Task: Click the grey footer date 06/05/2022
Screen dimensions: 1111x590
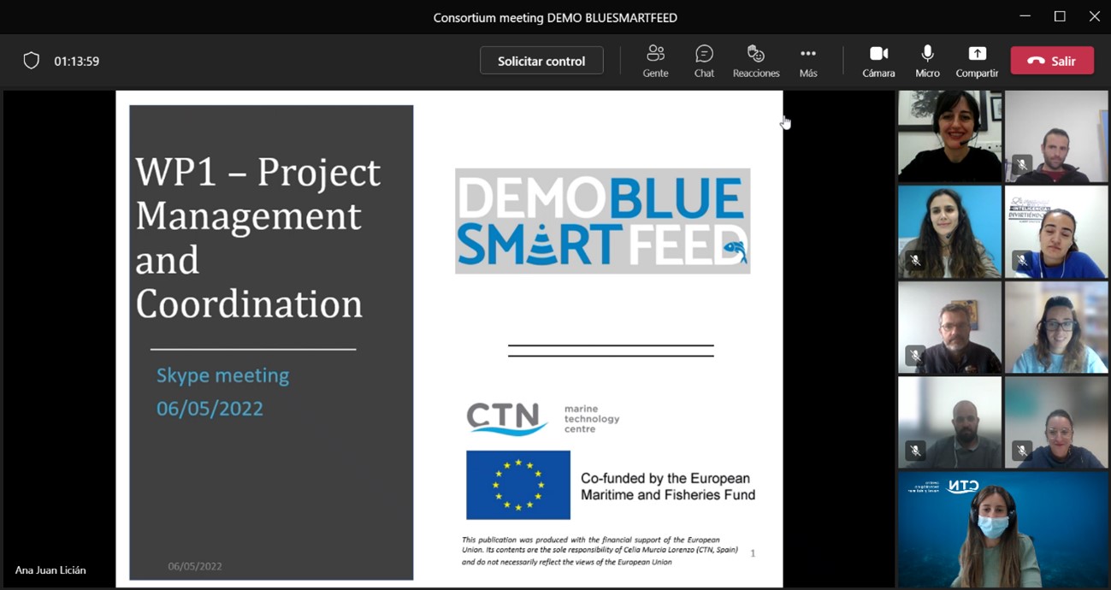Action: point(195,566)
